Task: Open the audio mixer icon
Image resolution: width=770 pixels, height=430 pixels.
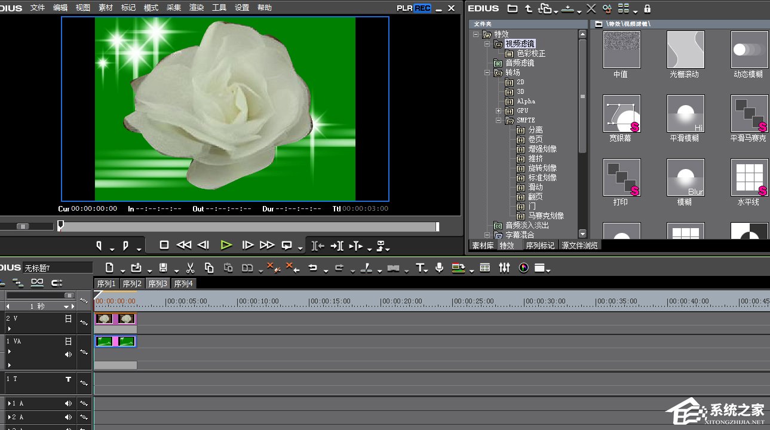Action: pyautogui.click(x=505, y=268)
